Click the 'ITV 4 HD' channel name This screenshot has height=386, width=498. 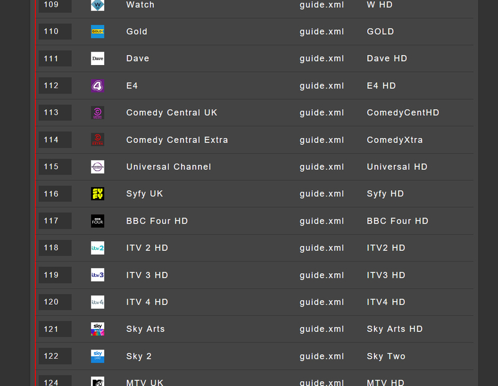click(x=147, y=302)
